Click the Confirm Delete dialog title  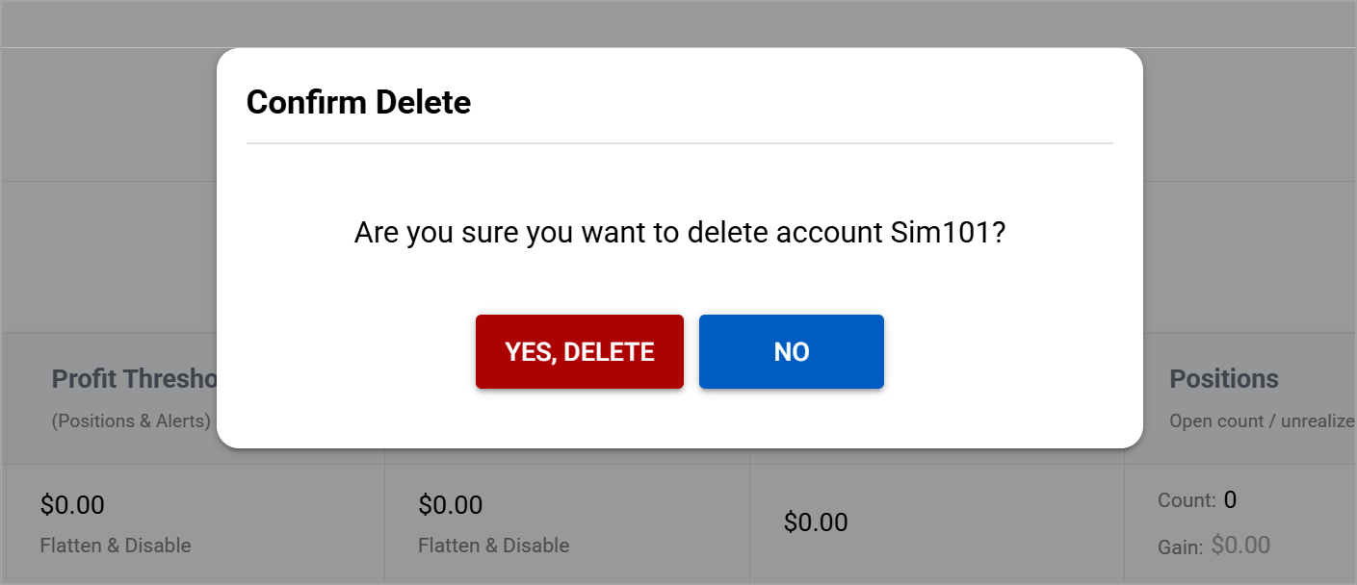(x=358, y=102)
